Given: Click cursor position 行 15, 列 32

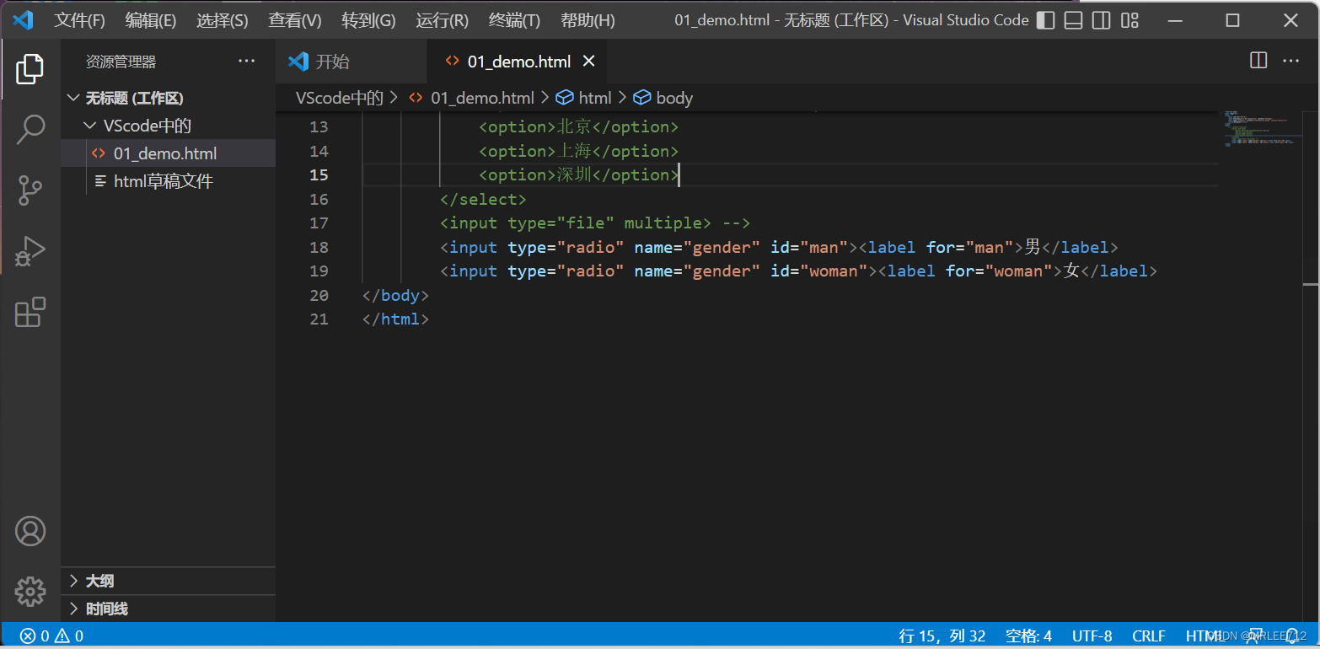Looking at the screenshot, I should (942, 636).
